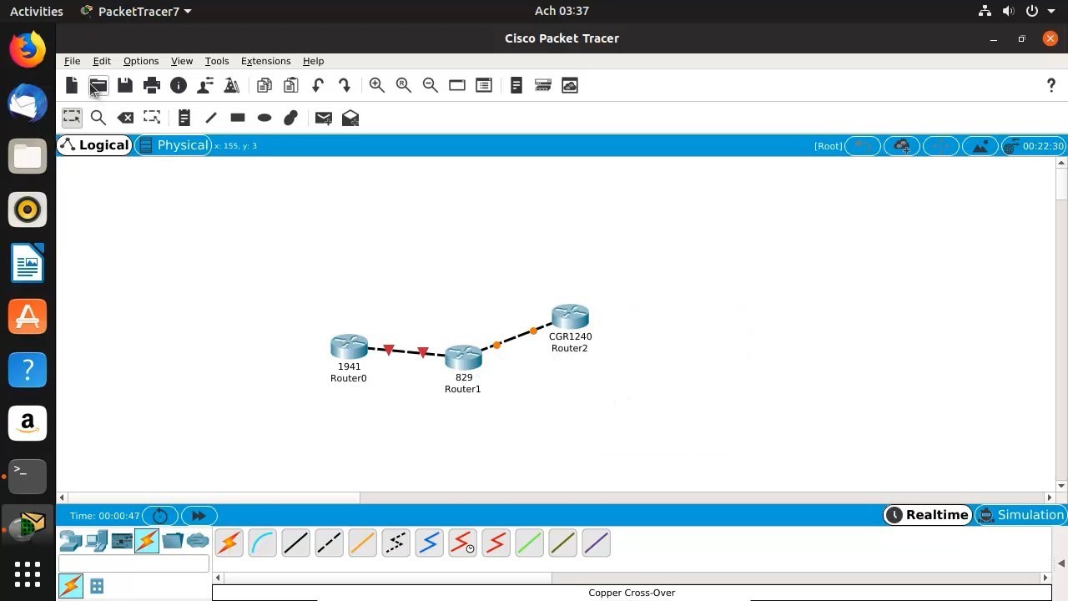Add a simple PDU envelope

coord(324,118)
